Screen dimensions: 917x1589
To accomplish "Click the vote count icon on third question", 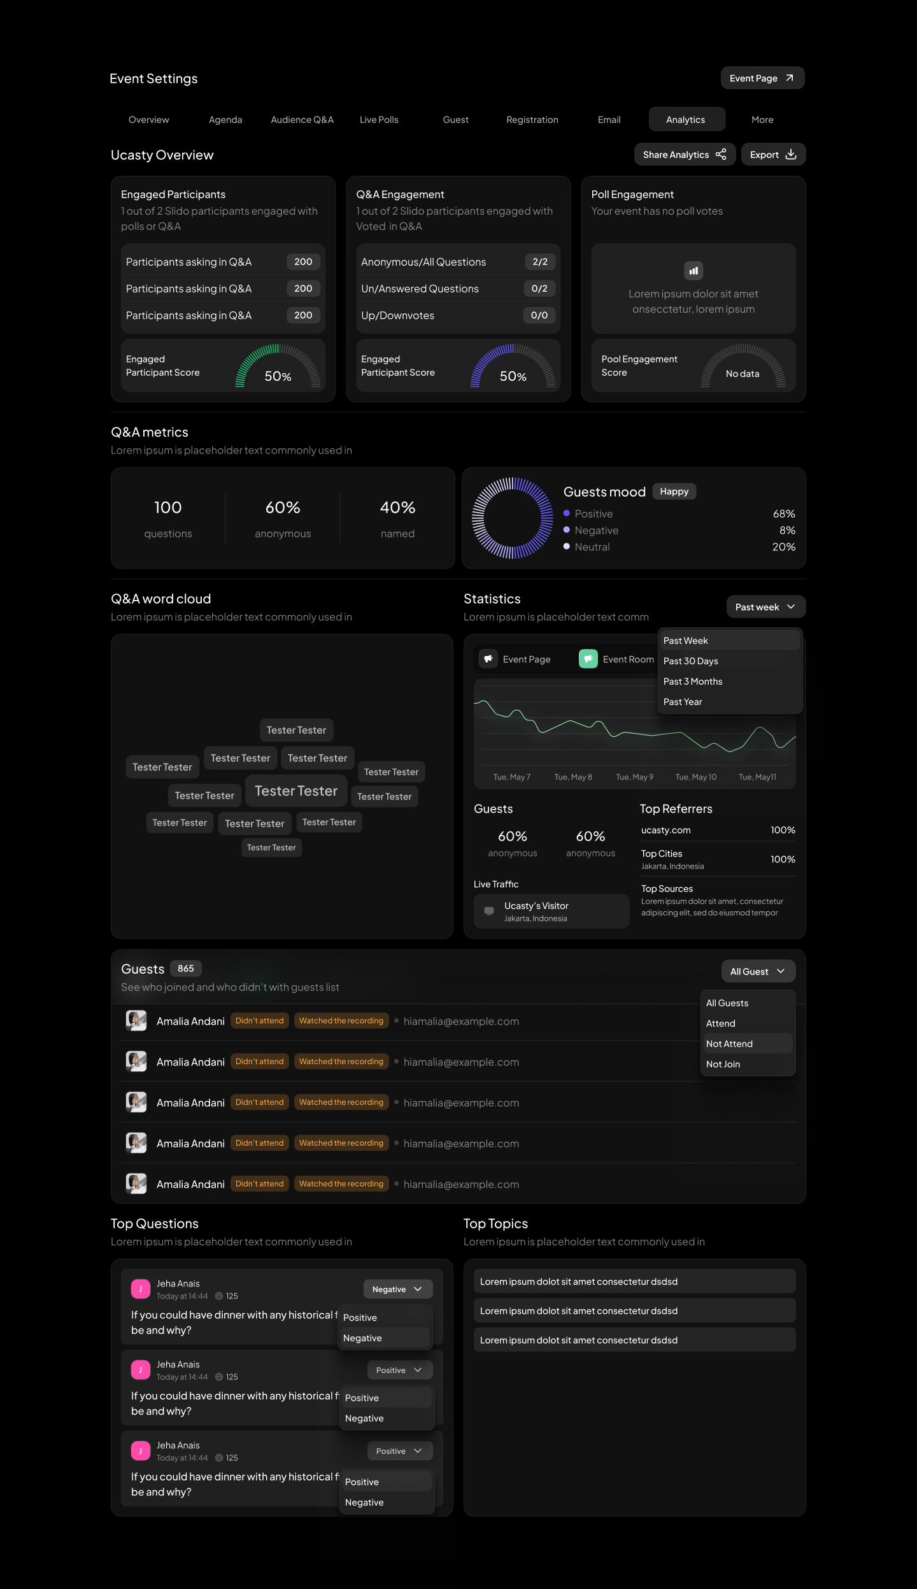I will coord(219,1457).
